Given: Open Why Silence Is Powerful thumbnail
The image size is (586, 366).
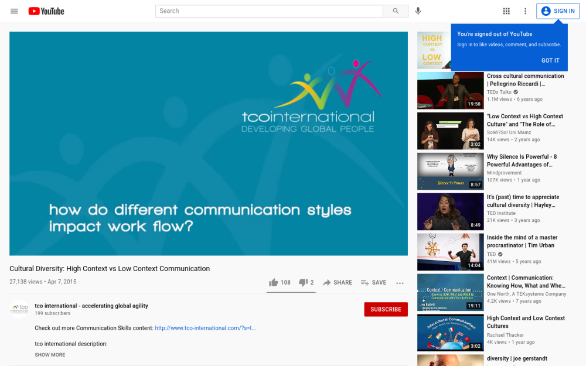Looking at the screenshot, I should point(450,172).
